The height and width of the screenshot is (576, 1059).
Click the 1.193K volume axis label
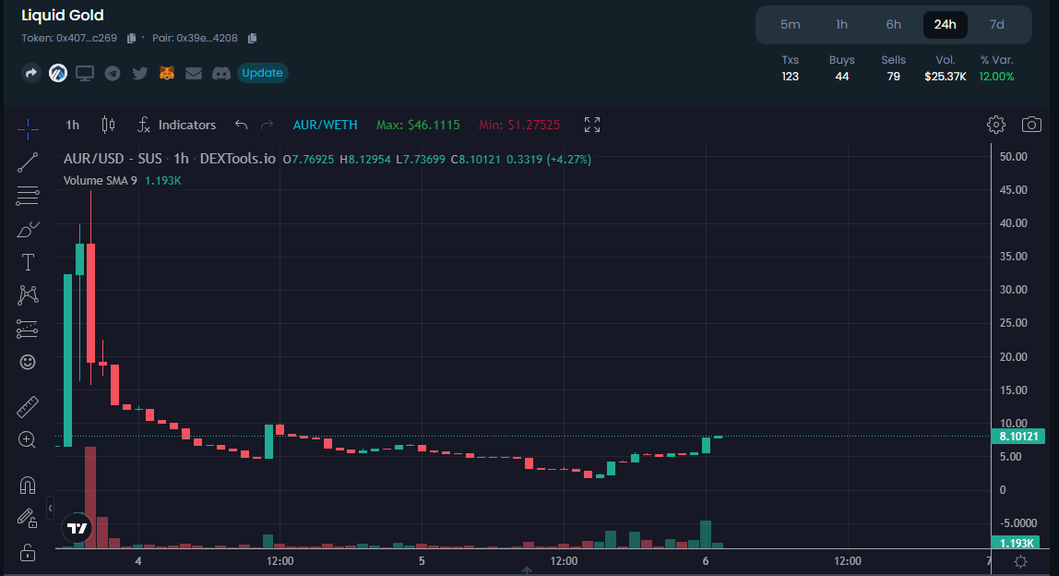click(x=1016, y=543)
